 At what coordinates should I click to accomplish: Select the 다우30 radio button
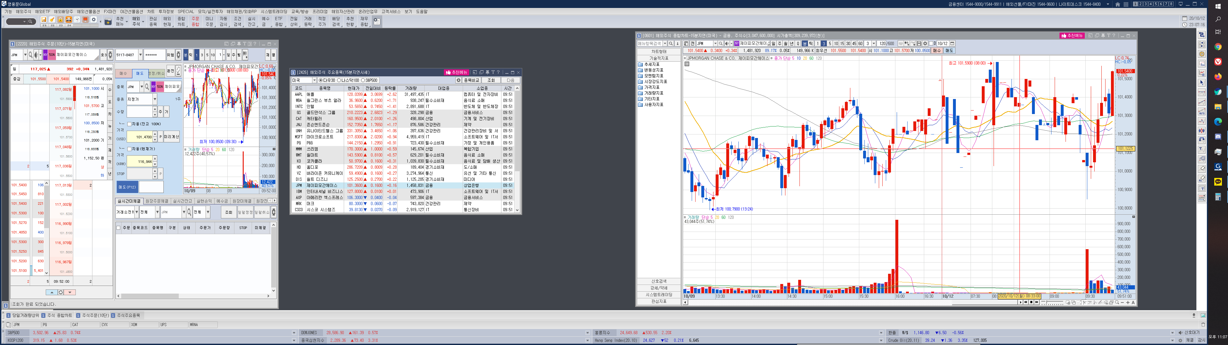click(320, 80)
